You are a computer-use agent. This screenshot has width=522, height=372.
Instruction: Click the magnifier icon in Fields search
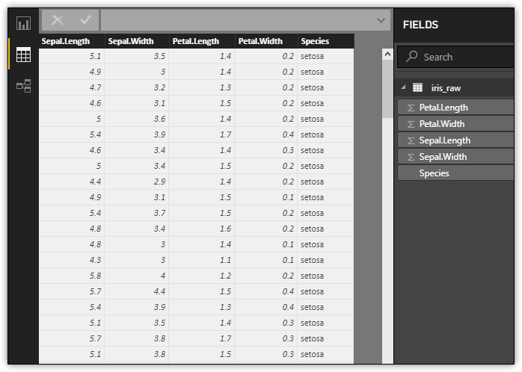412,57
